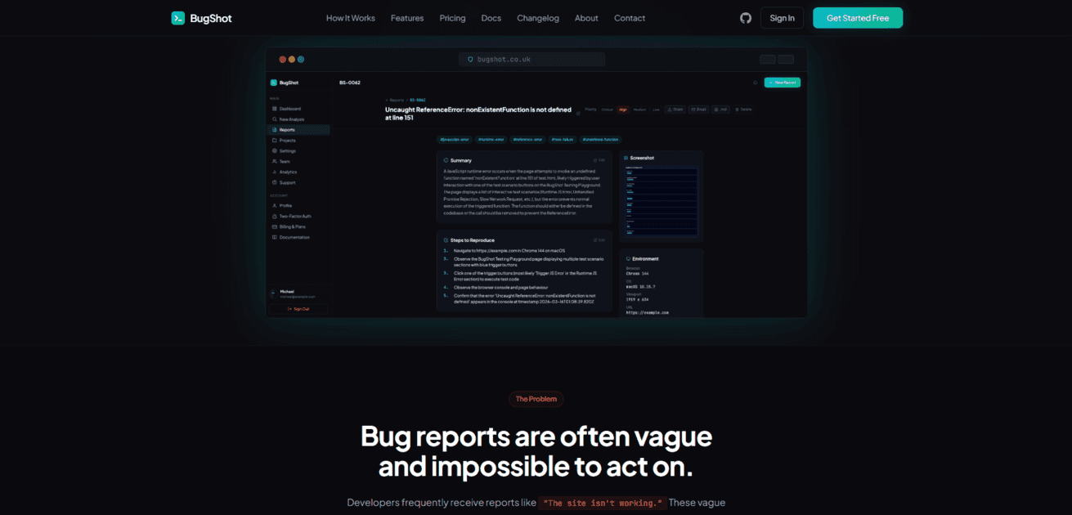Viewport: 1072px width, 515px height.
Task: Set the bug priority to Critical
Action: 607,109
